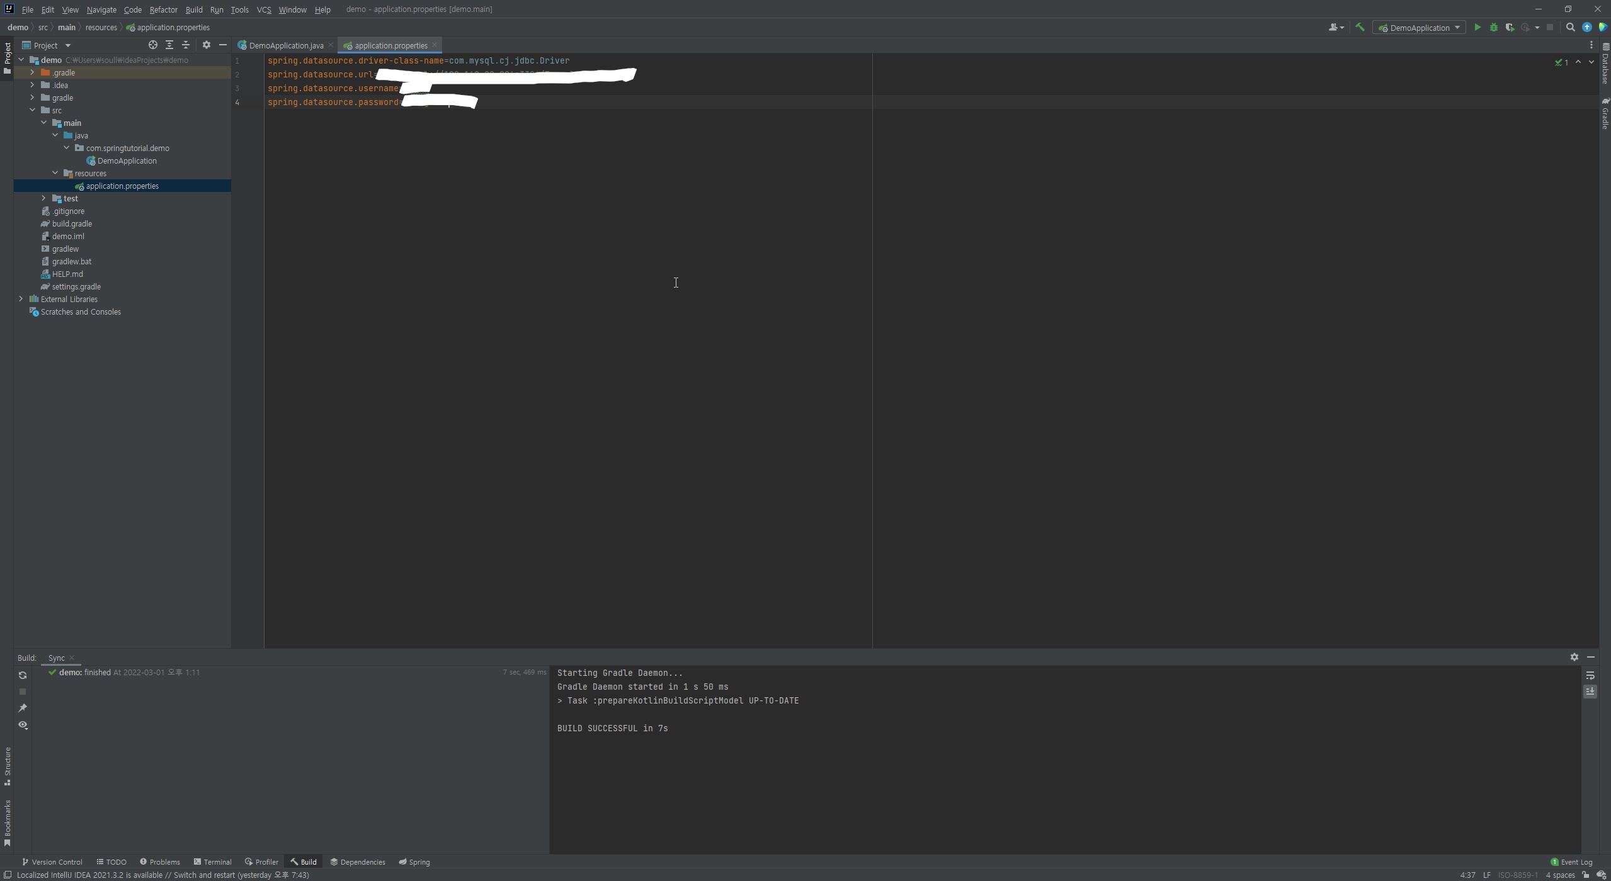
Task: Toggle soft-wrap in the build output
Action: (x=1590, y=675)
